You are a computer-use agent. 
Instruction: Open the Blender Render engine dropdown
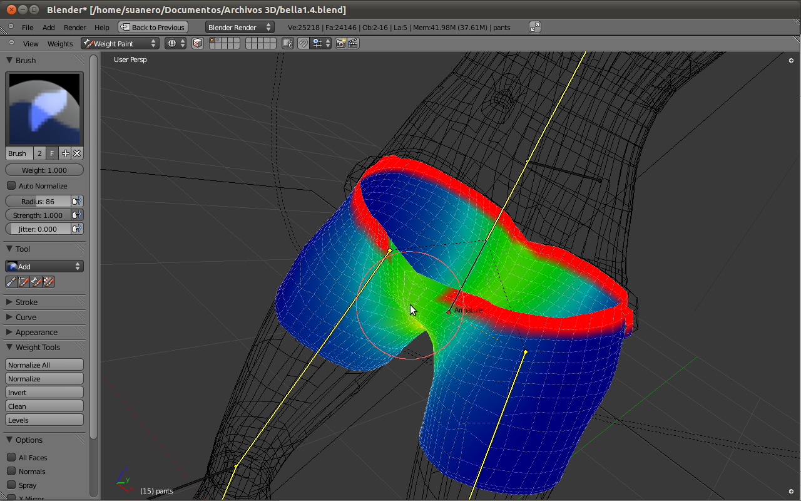pyautogui.click(x=240, y=27)
